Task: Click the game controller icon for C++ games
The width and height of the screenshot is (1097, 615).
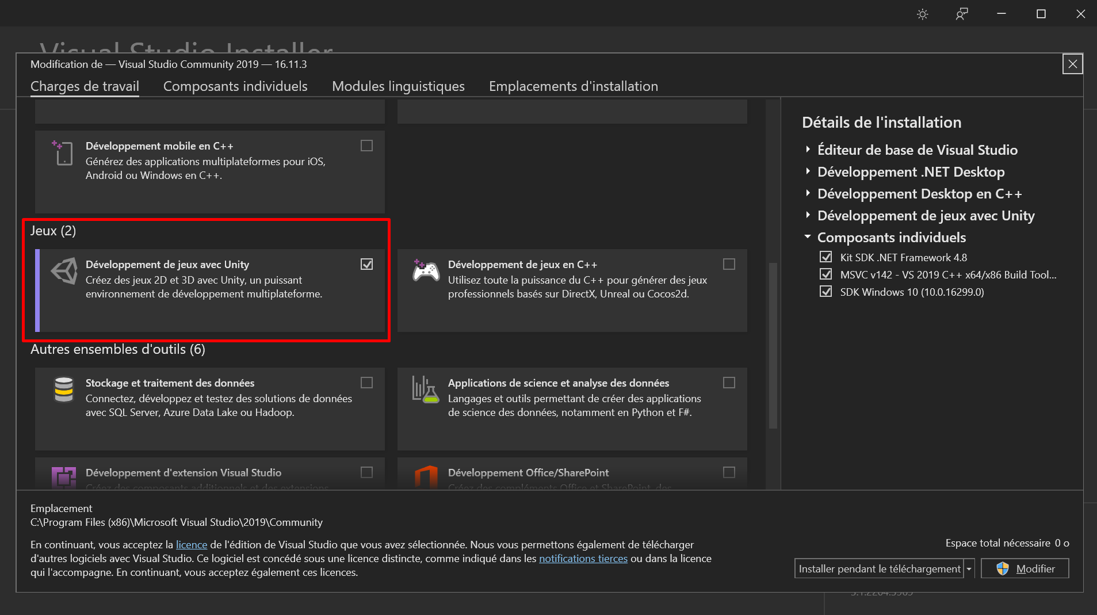Action: coord(426,270)
